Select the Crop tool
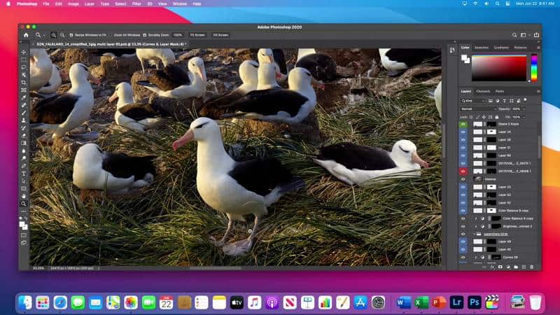560x315 pixels. coord(24,83)
